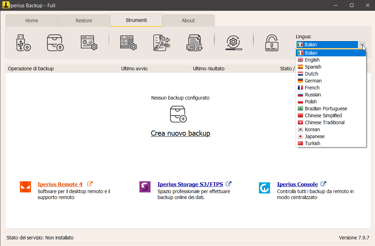This screenshot has height=246, width=375.
Task: Select the Strumenti tab
Action: point(136,20)
